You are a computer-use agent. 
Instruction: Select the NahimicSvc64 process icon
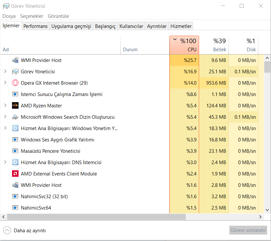(x=15, y=208)
